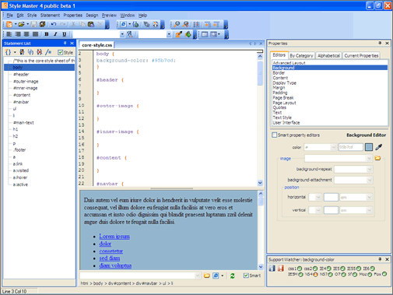Browse for background image folder icon

pos(377,158)
